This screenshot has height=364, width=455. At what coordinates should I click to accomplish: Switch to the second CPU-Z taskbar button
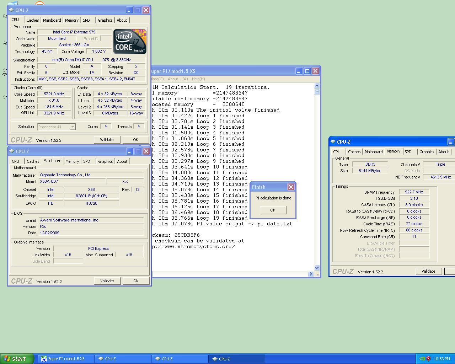pos(180,359)
